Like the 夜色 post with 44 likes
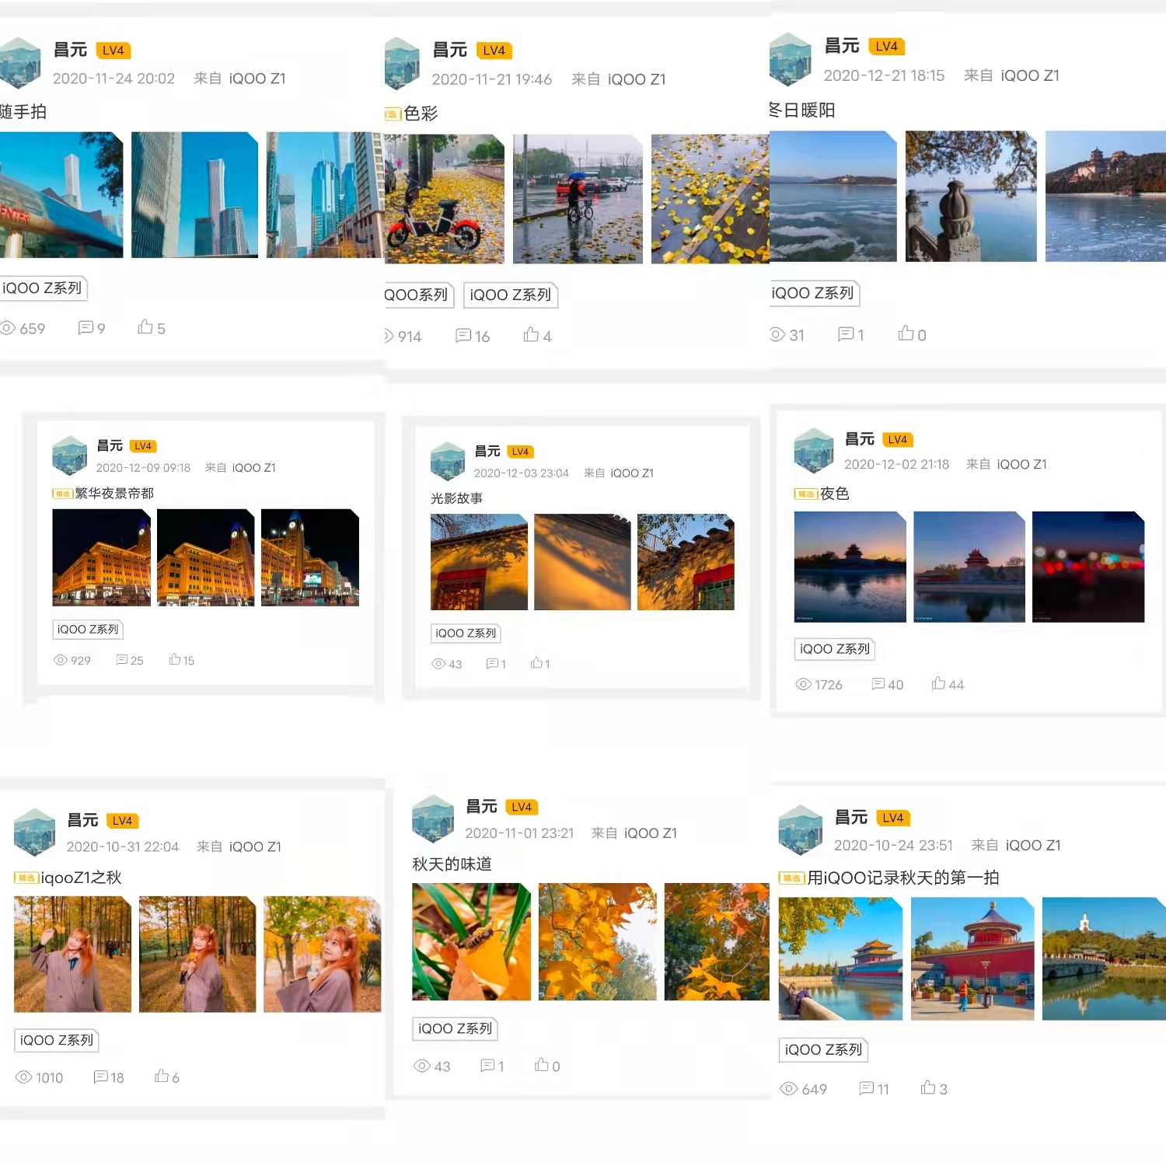Screen dimensions: 1166x1166 [939, 683]
